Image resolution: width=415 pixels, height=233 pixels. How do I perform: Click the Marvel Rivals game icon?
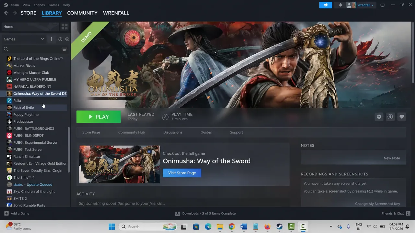[x=9, y=66]
